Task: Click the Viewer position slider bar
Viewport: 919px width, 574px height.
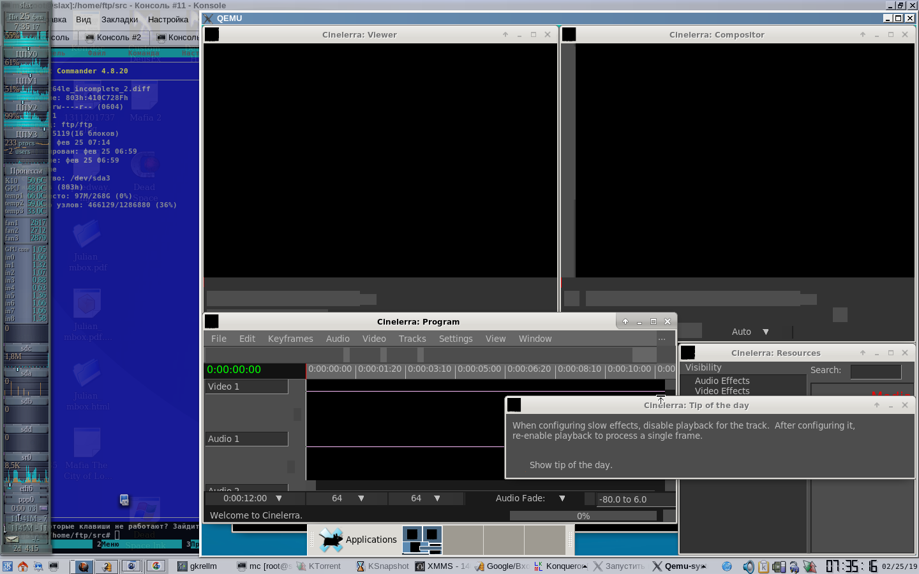Action: [x=291, y=298]
